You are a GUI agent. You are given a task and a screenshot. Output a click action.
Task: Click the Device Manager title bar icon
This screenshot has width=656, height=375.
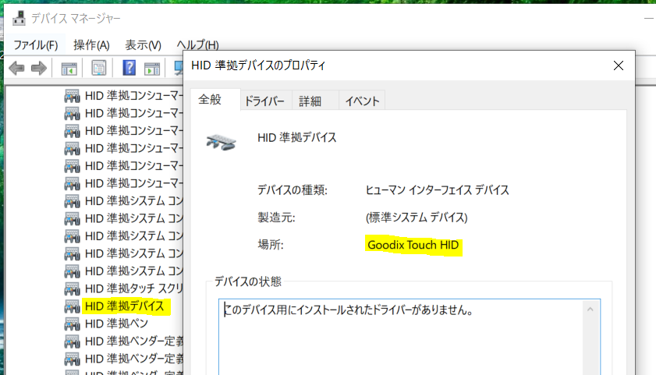pos(19,18)
